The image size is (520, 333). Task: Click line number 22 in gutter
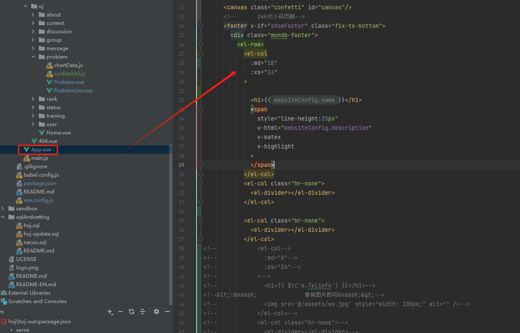pyautogui.click(x=181, y=100)
